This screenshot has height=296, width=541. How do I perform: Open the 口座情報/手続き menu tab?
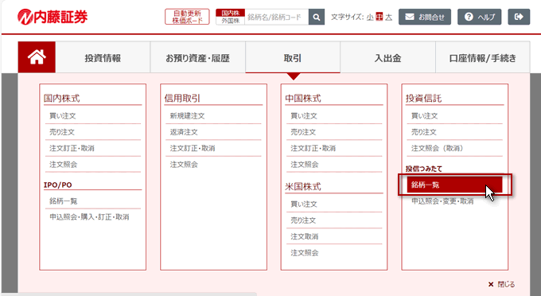pyautogui.click(x=483, y=57)
